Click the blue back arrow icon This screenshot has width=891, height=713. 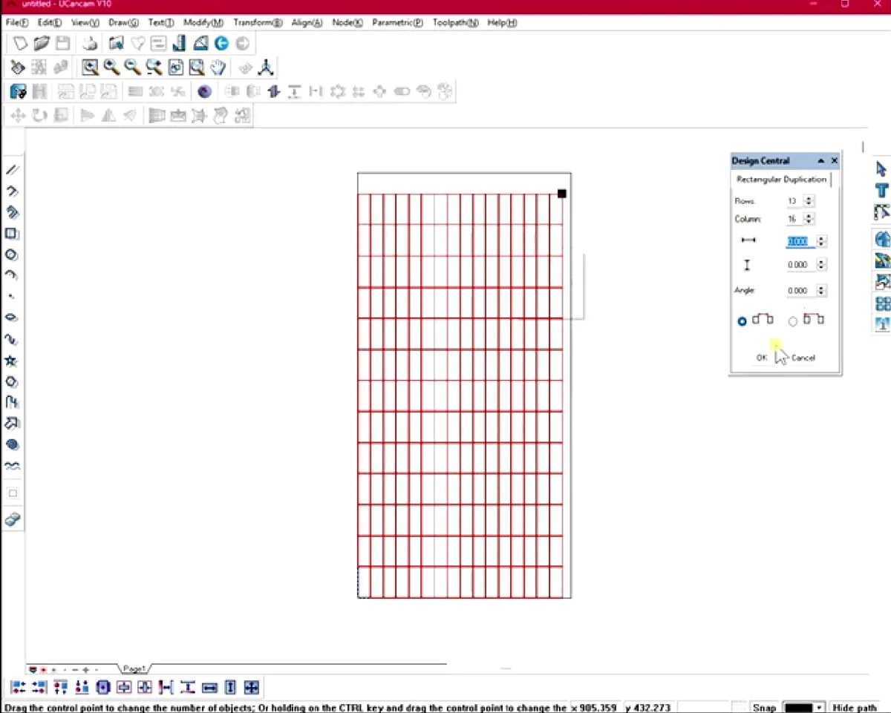click(x=221, y=44)
